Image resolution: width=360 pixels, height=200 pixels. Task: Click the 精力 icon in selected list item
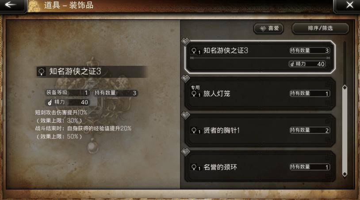click(x=292, y=64)
